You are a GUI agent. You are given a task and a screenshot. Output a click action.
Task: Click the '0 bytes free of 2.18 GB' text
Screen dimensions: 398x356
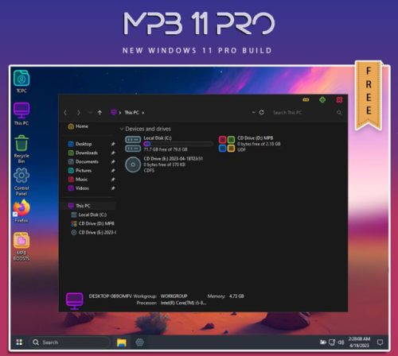click(x=259, y=144)
